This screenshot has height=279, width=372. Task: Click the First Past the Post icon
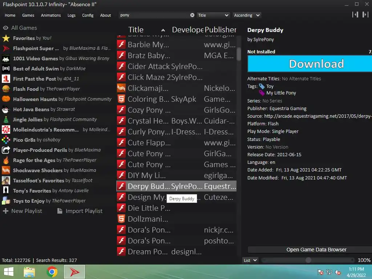point(6,79)
